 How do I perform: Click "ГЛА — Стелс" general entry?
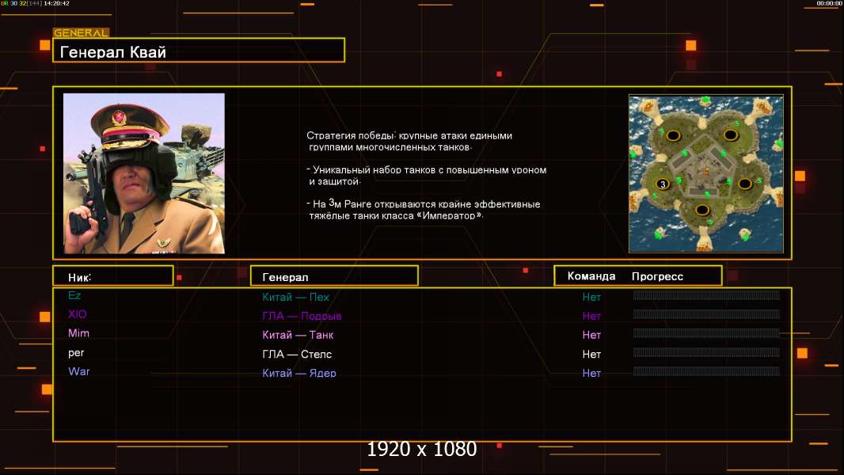[x=297, y=354]
